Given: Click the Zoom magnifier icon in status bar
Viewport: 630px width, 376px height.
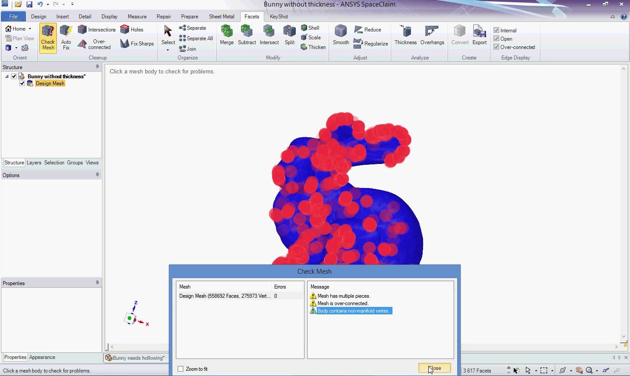Looking at the screenshot, I should coord(589,370).
